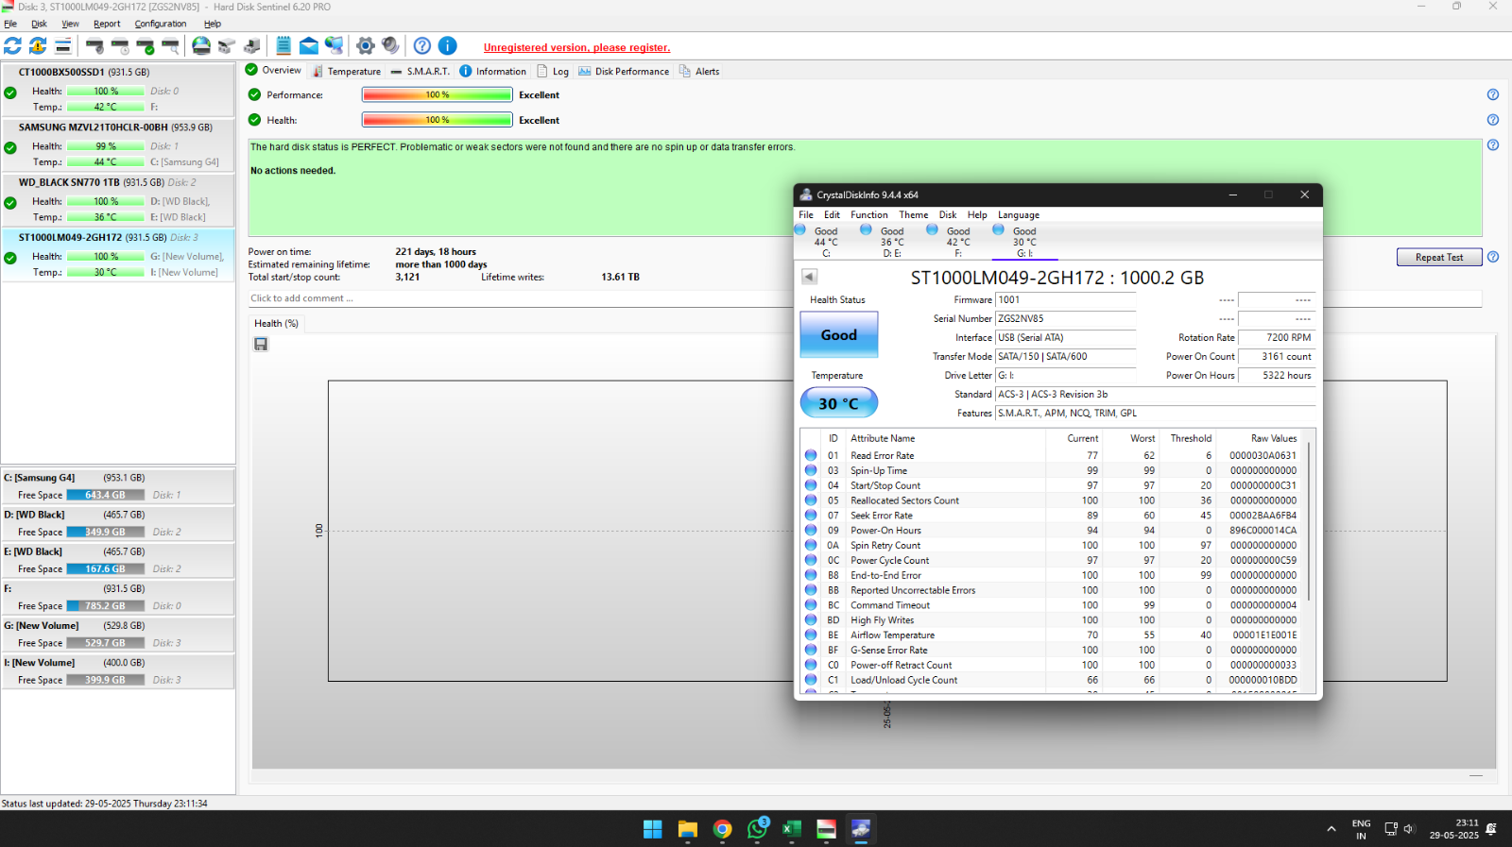Click the Windows Start button
Viewport: 1512px width, 847px height.
(x=653, y=829)
